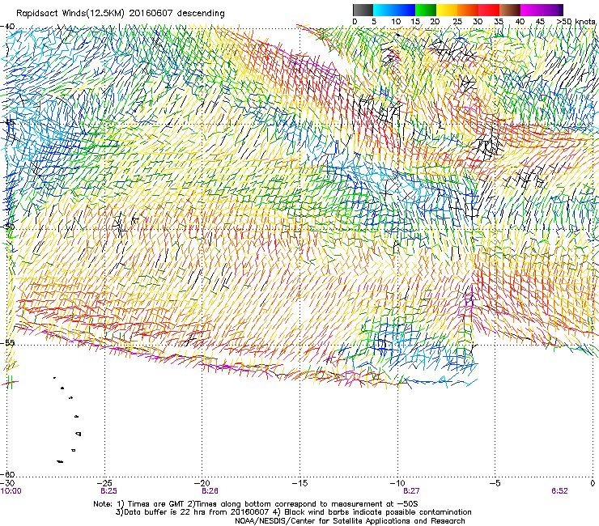The image size is (599, 526).
Task: Click the brown 35-40 knots legend segment
Action: [x=510, y=10]
